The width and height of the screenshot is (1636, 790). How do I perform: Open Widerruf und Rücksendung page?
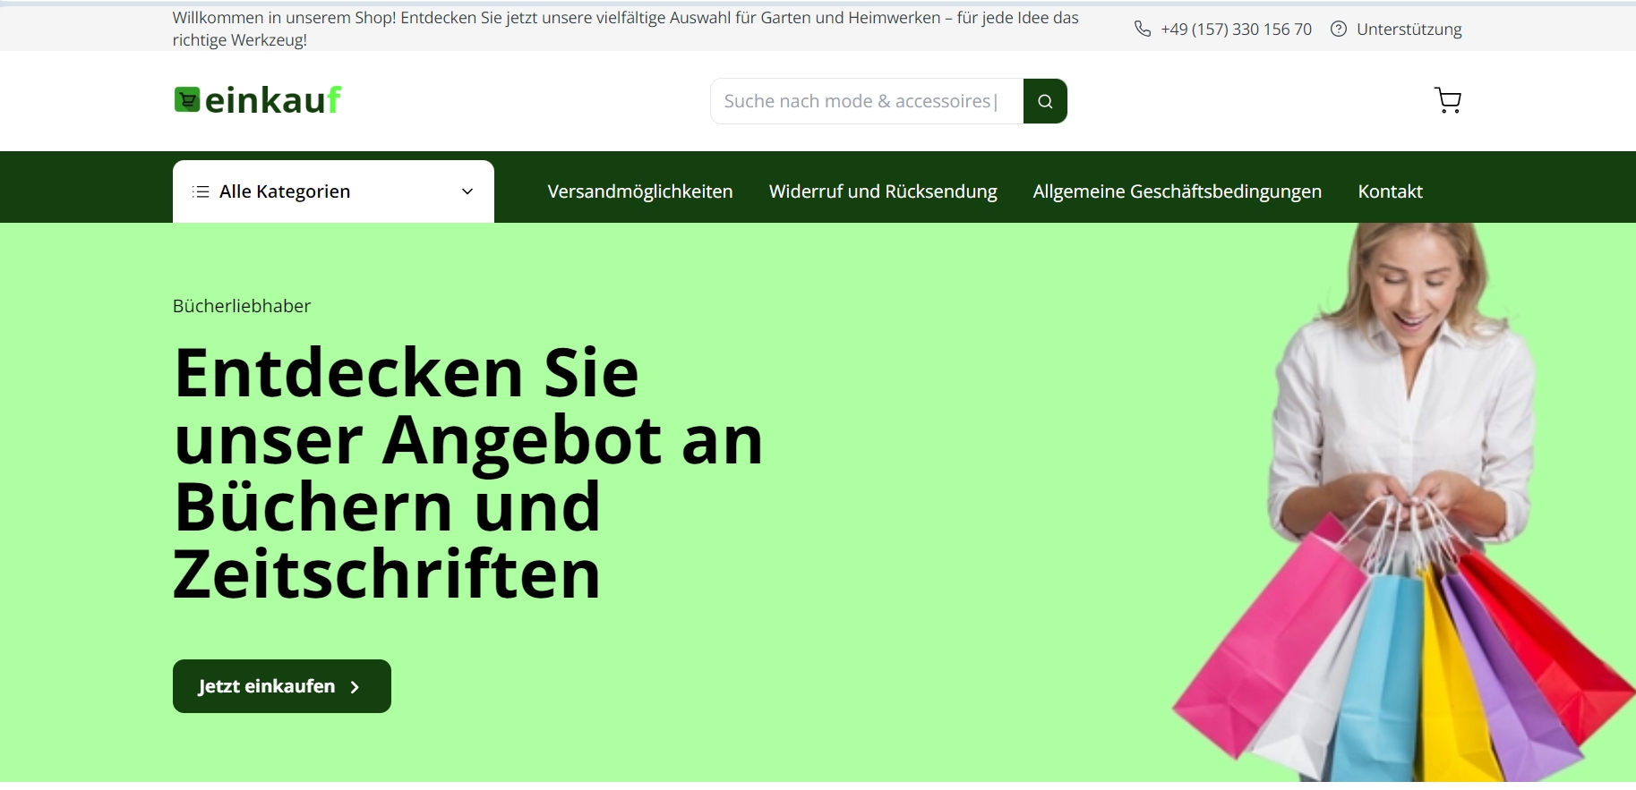883,191
